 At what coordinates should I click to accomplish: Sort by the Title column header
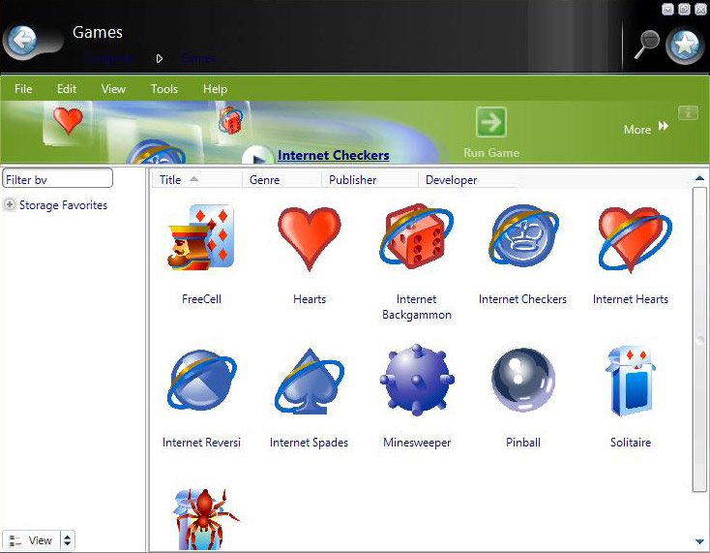coord(196,179)
